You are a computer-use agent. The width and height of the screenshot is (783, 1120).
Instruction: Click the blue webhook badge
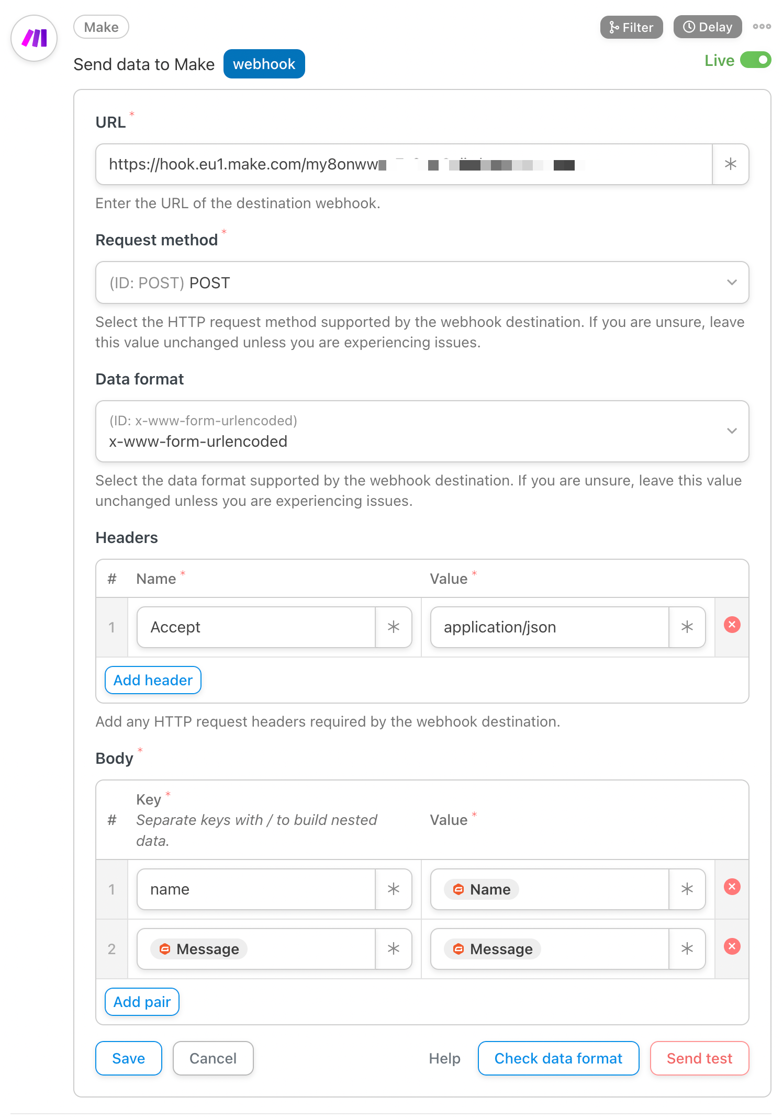coord(264,64)
